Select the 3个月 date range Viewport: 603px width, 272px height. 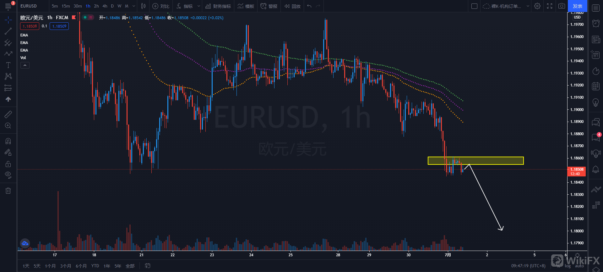pos(66,266)
